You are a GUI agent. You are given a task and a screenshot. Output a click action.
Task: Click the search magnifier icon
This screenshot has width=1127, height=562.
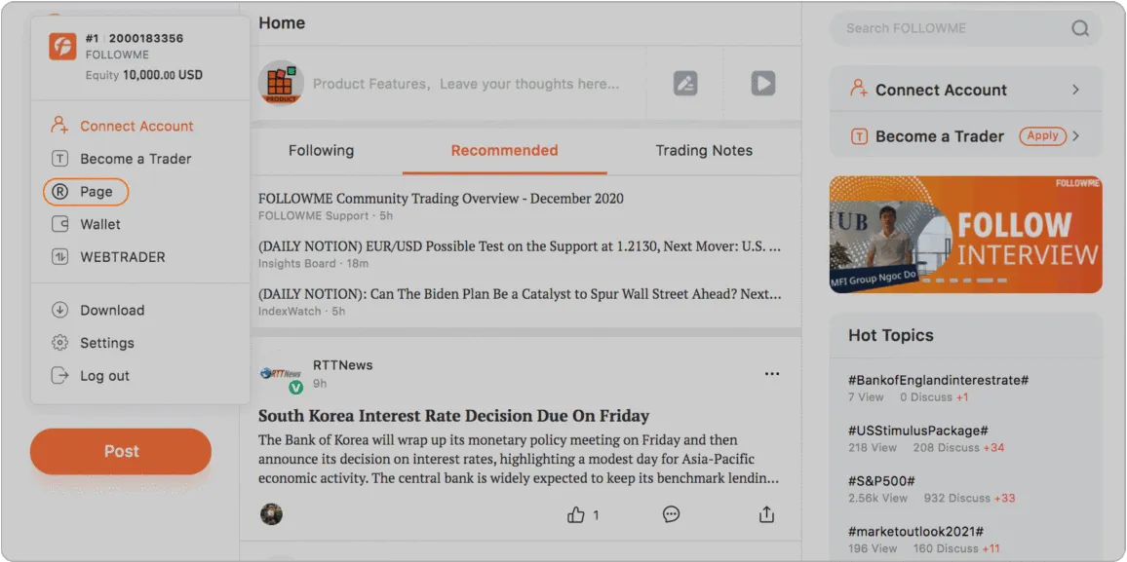1079,28
